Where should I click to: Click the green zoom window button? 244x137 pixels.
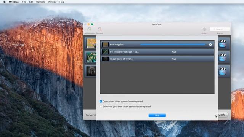click(92, 24)
